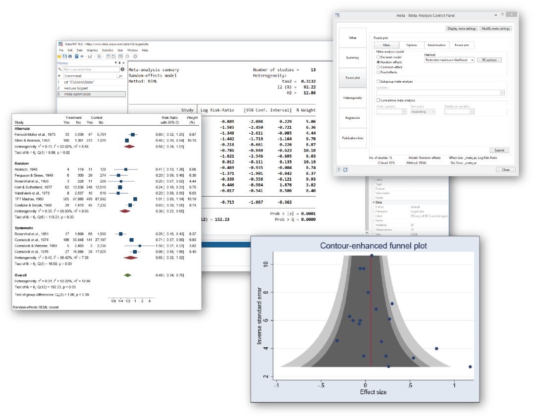535x419 pixels.
Task: Click the Close button in Control Panel
Action: [x=505, y=169]
